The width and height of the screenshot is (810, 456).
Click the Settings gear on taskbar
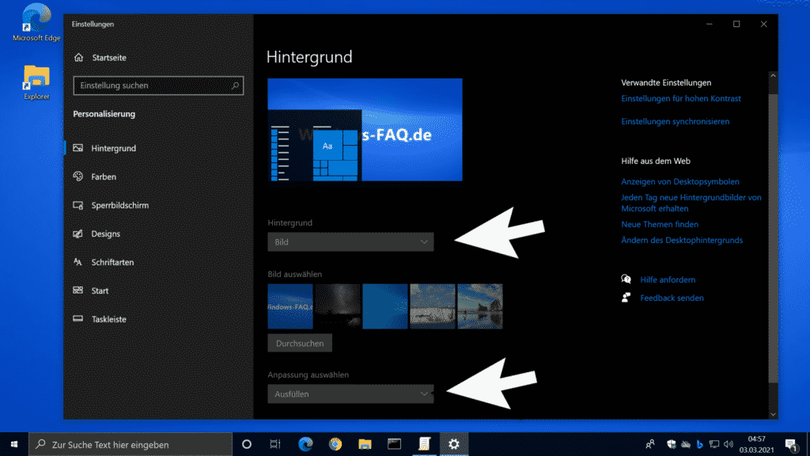(x=453, y=444)
